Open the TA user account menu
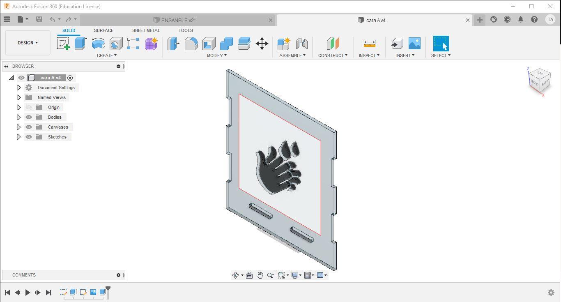This screenshot has width=561, height=302. (x=550, y=19)
